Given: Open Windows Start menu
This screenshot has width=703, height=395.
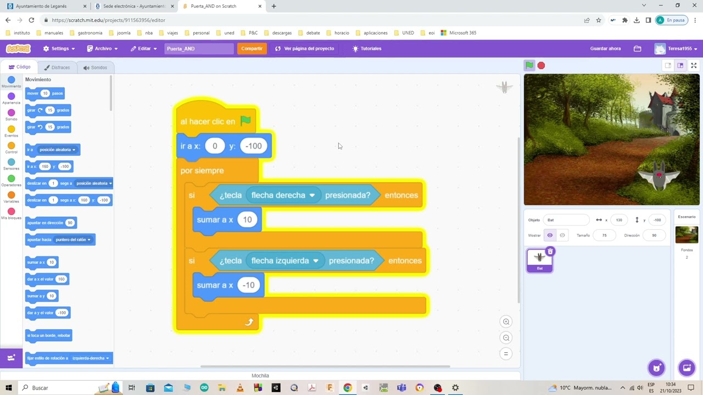Looking at the screenshot, I should tap(9, 388).
